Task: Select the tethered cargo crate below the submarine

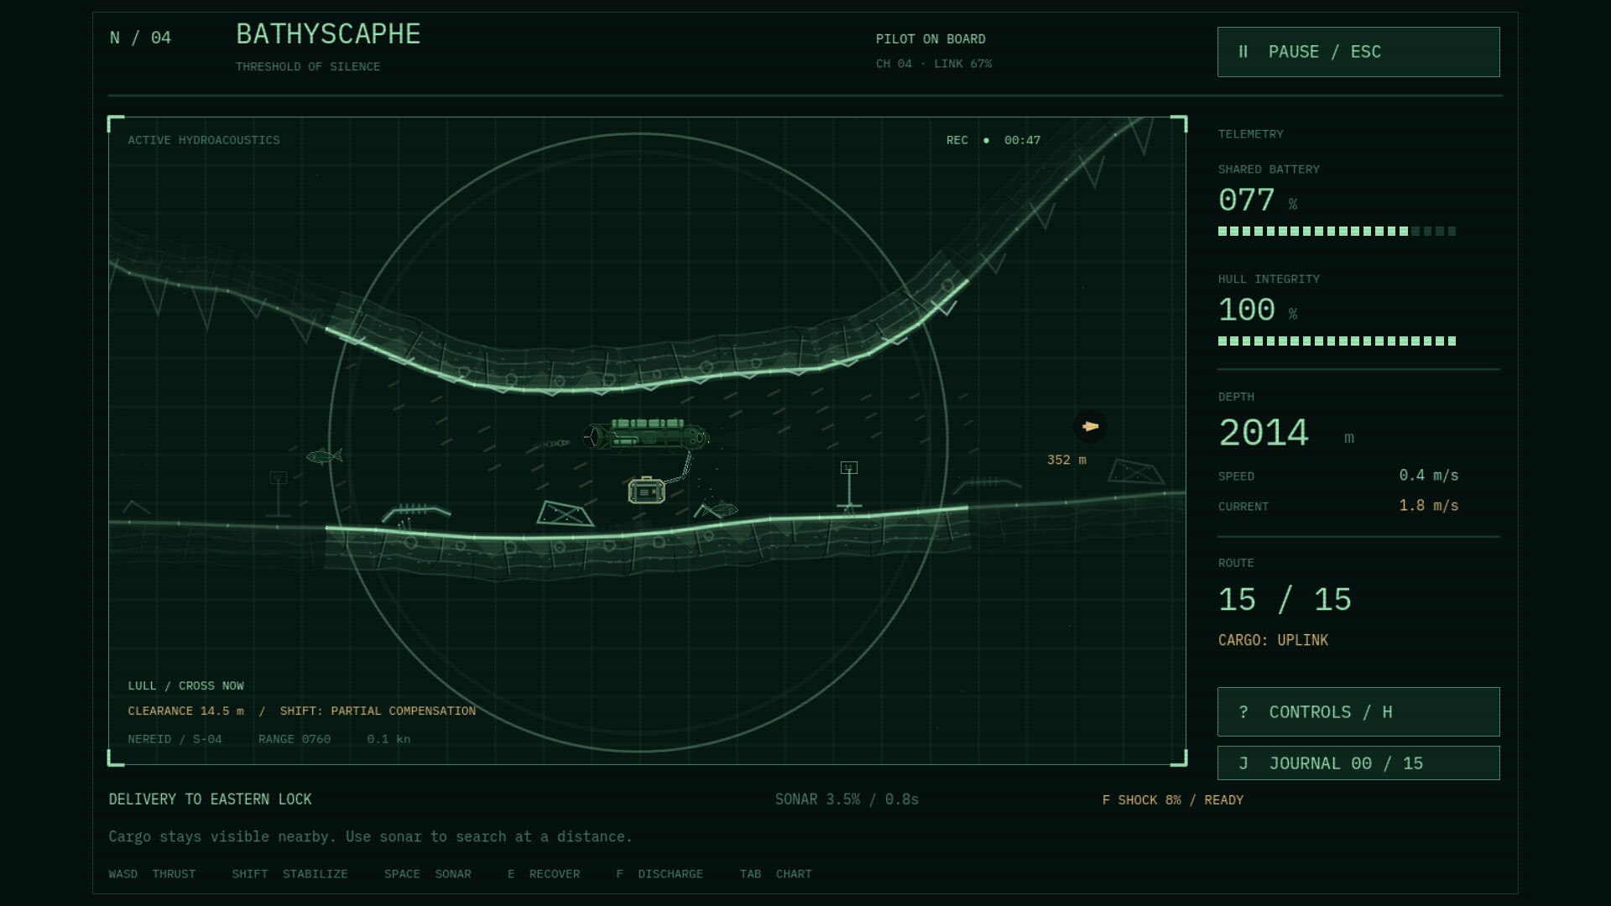Action: pos(646,491)
